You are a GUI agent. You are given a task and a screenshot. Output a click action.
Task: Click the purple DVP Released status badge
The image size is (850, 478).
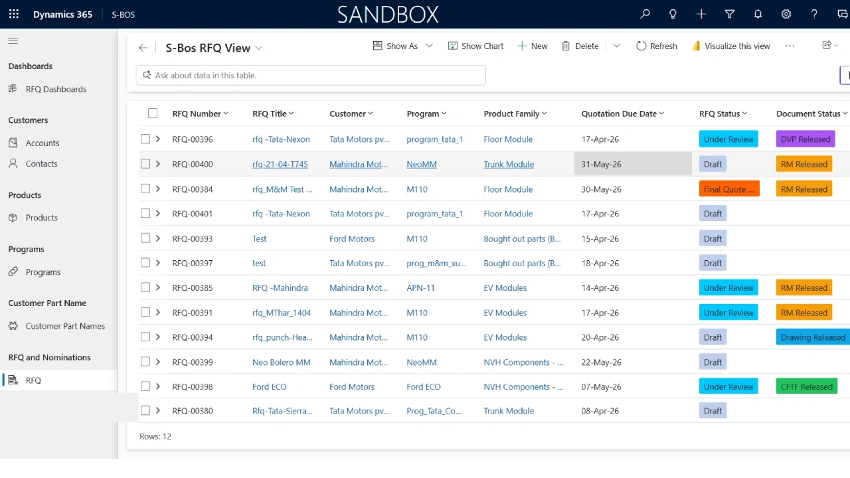point(806,139)
